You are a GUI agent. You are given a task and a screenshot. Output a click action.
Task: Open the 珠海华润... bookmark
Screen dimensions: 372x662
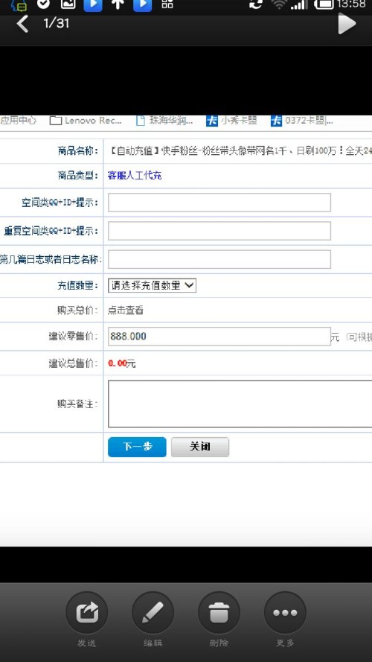click(x=165, y=121)
